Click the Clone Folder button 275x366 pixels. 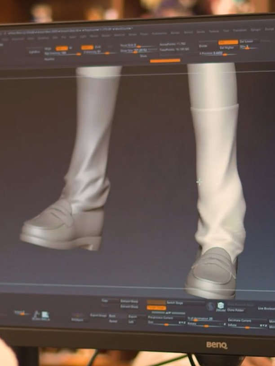235,310
